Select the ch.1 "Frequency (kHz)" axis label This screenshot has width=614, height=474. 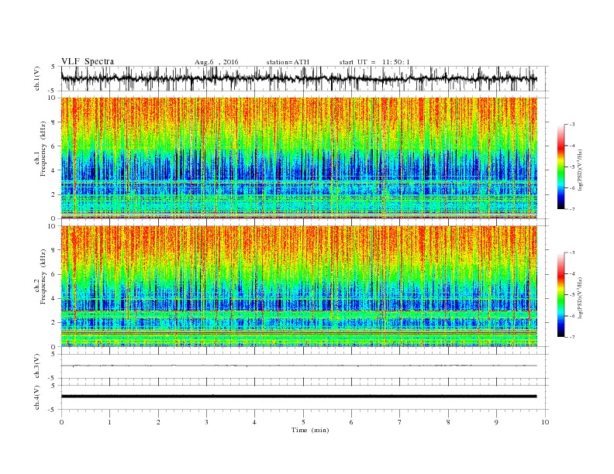(x=43, y=149)
